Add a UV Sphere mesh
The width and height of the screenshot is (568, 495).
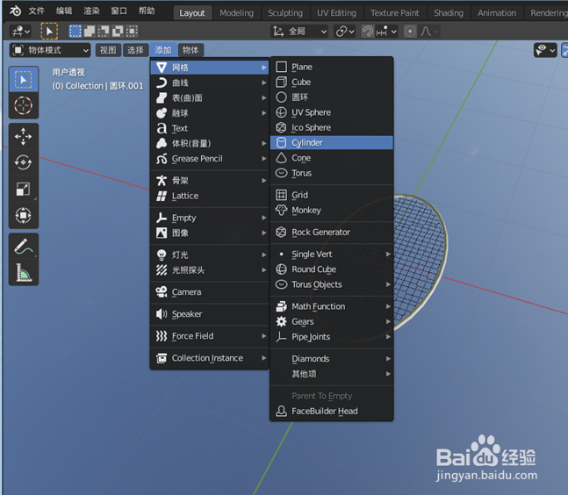(332, 112)
